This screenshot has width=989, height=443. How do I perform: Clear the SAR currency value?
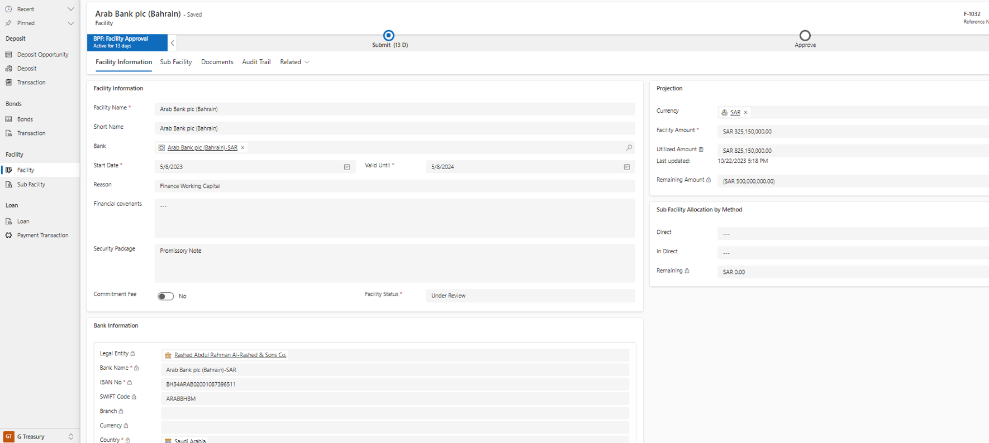[x=745, y=113]
